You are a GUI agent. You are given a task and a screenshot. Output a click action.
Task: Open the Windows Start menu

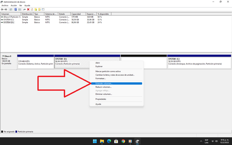pos(95,141)
